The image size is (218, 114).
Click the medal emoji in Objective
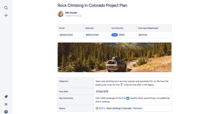pos(121,85)
